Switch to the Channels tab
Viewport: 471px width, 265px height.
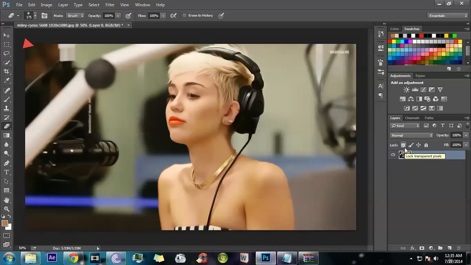tap(412, 118)
